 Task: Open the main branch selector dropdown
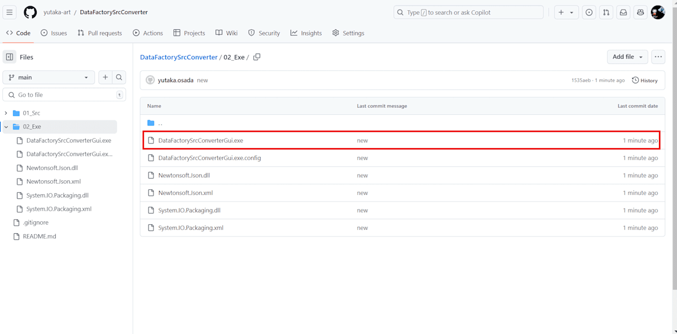point(49,77)
